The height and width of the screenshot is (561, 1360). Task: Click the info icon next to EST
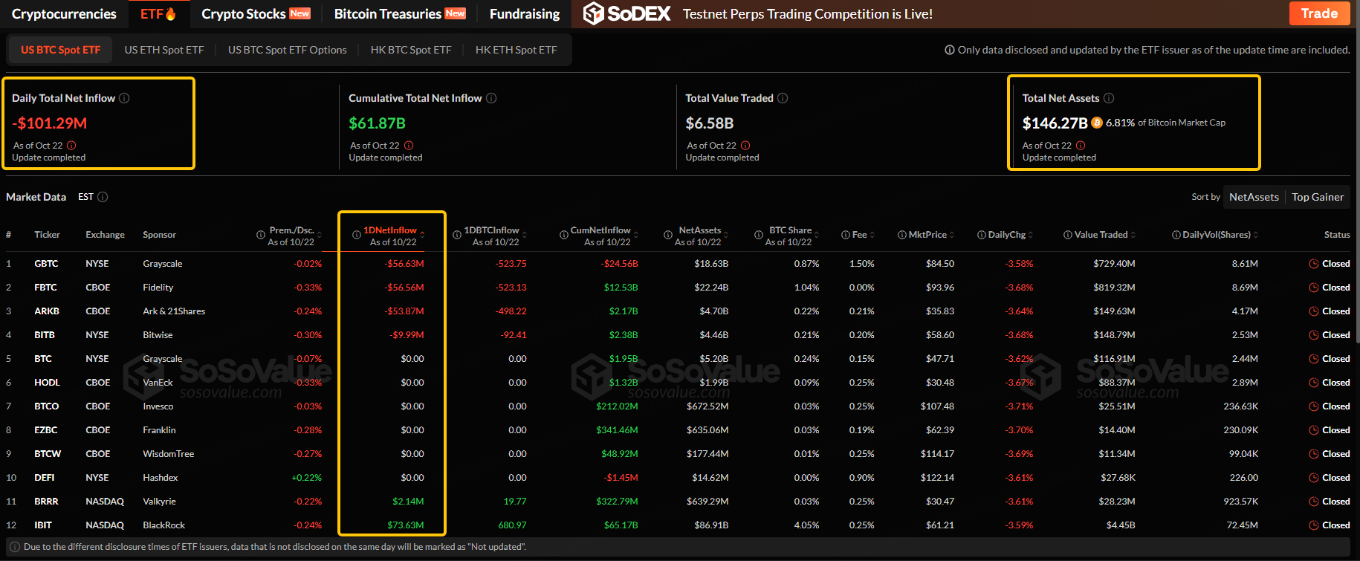(103, 197)
